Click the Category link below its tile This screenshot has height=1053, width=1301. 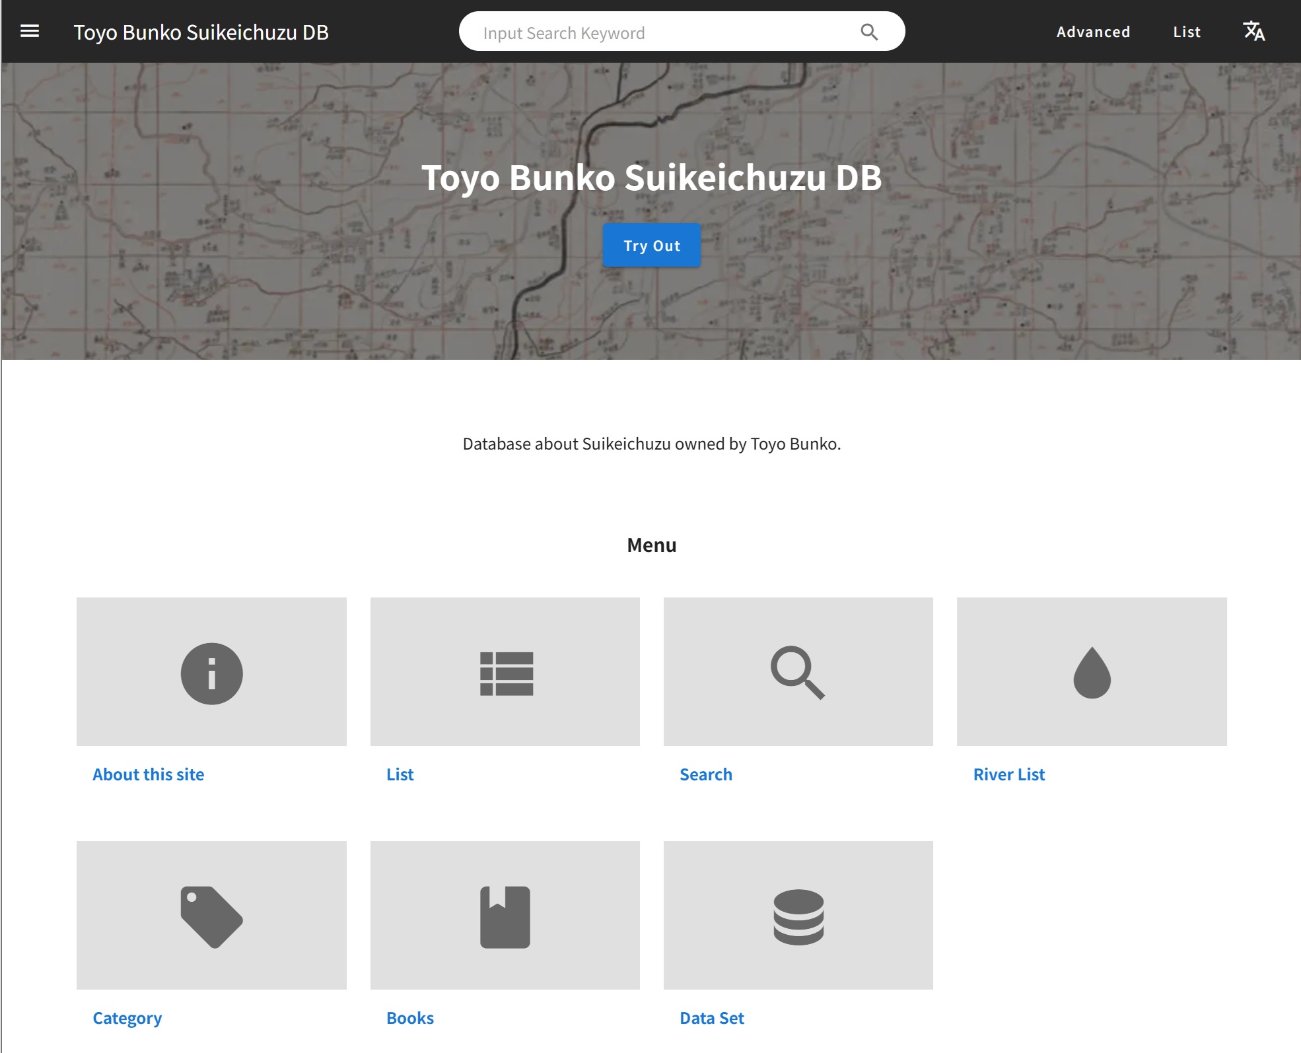127,1017
